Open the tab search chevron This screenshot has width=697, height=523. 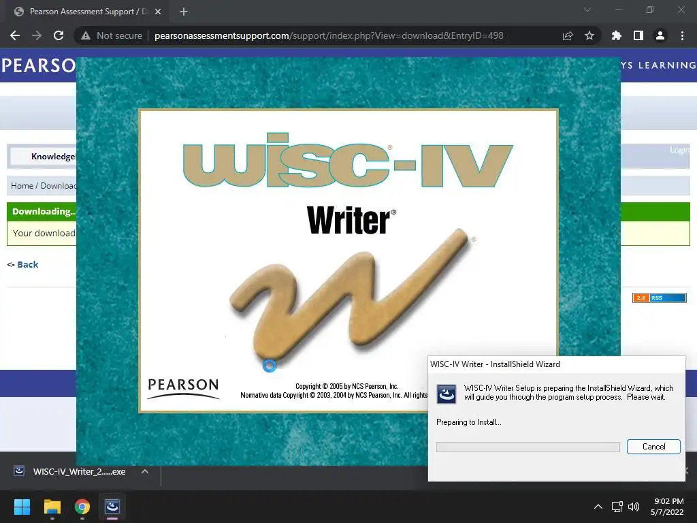(x=587, y=10)
